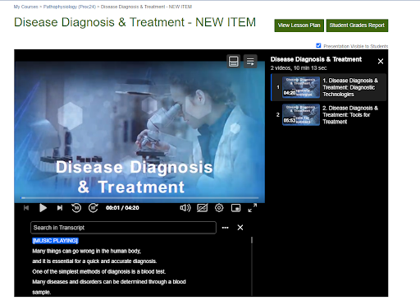Enter fullscreen video mode
The image size is (420, 305).
click(x=253, y=208)
